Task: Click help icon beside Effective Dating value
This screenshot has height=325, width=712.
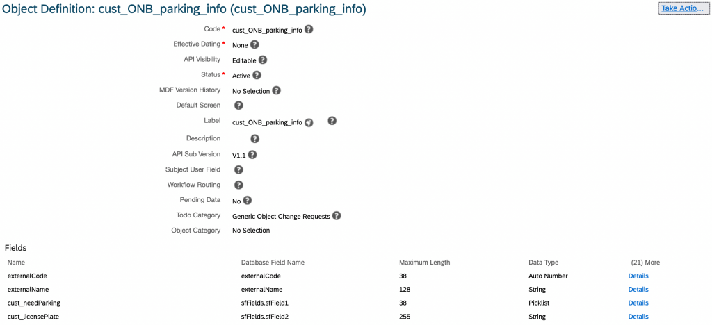Action: 254,44
